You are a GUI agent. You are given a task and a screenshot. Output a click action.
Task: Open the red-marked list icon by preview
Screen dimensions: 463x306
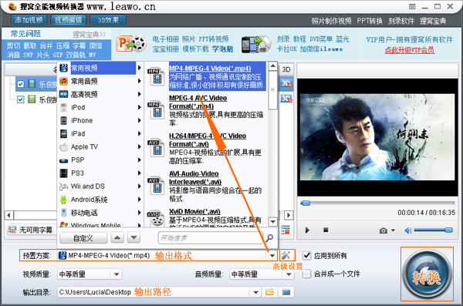[286, 230]
